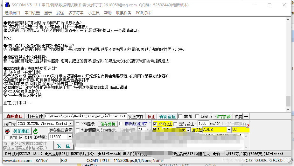
Task: Click the red question mark help icon
Action: click(248, 126)
